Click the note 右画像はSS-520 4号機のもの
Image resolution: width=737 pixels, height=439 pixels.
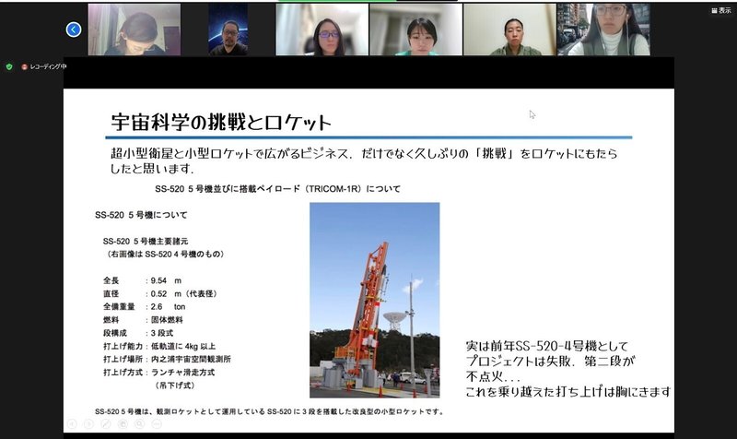[x=165, y=254]
